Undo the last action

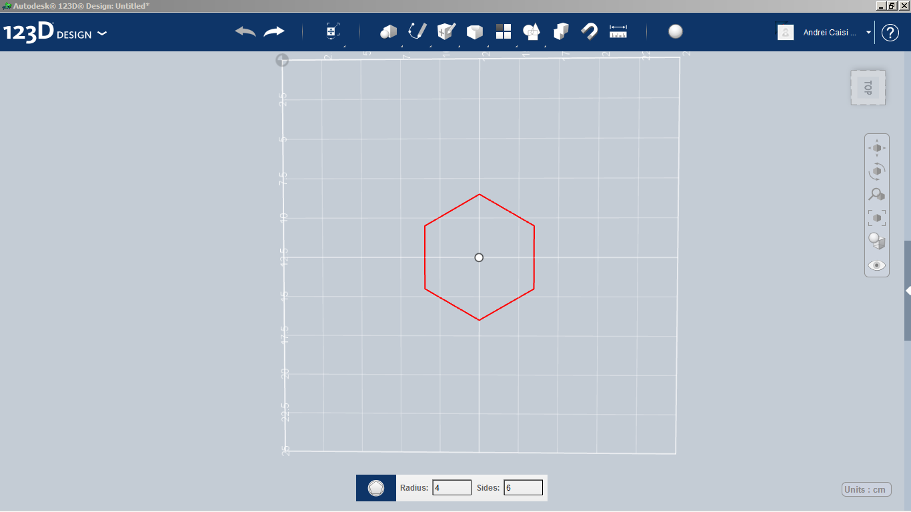coord(245,31)
